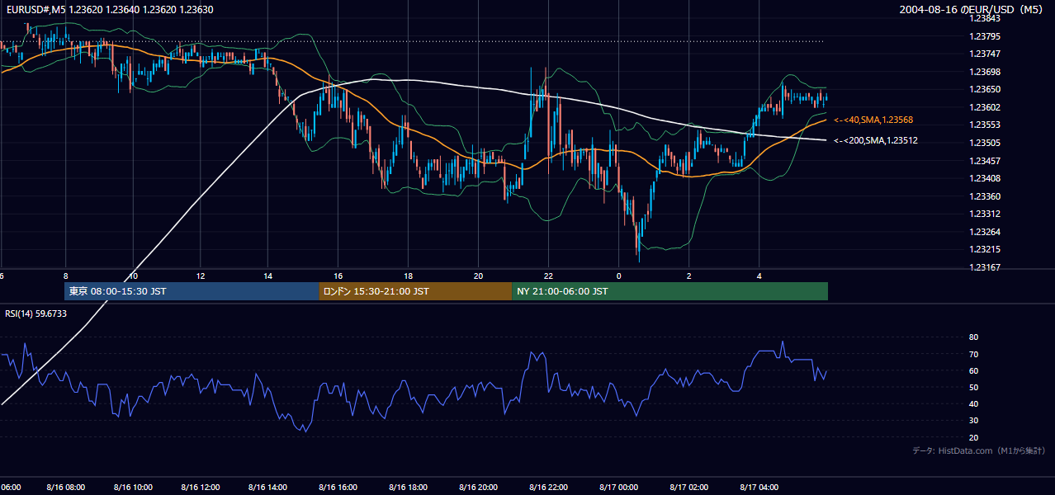Click the bottom time label 8/16 22:00
This screenshot has height=495, width=1055.
(549, 488)
